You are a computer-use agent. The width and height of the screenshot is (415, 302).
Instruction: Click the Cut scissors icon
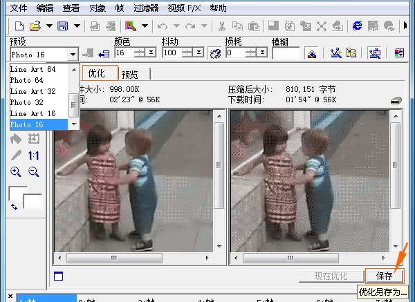pos(221,26)
